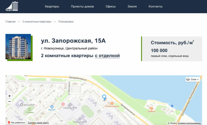The height and width of the screenshot is (125, 207).
Task: Click the blue location pin on map
Action: click(104, 98)
